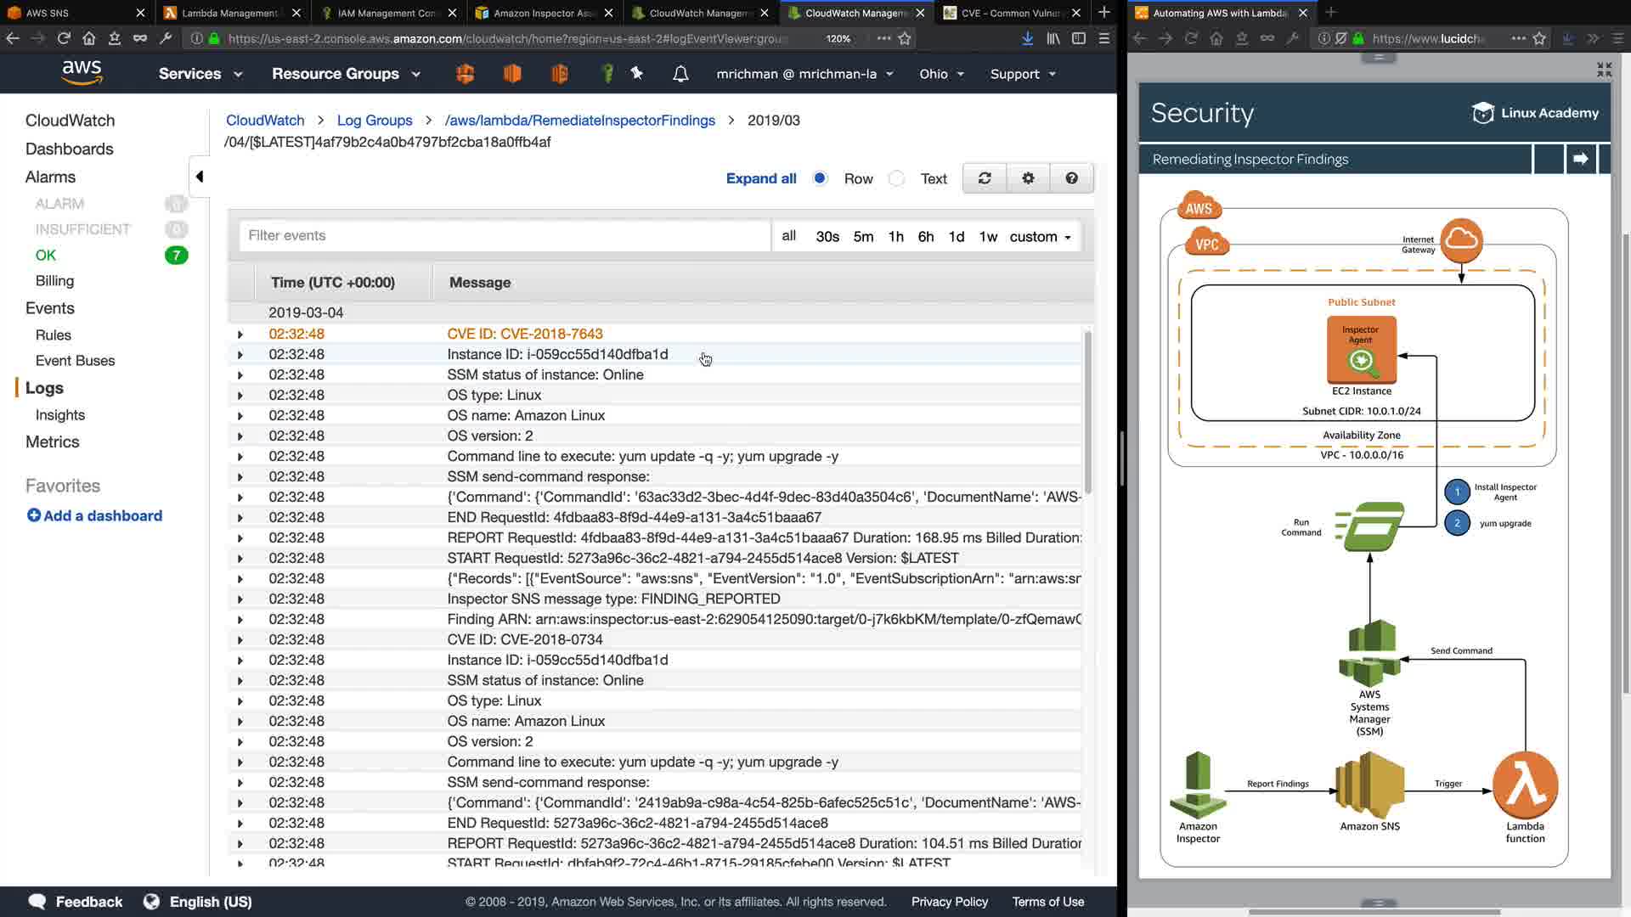Click the pin shortcuts icon in navbar
The image size is (1631, 917).
(637, 74)
